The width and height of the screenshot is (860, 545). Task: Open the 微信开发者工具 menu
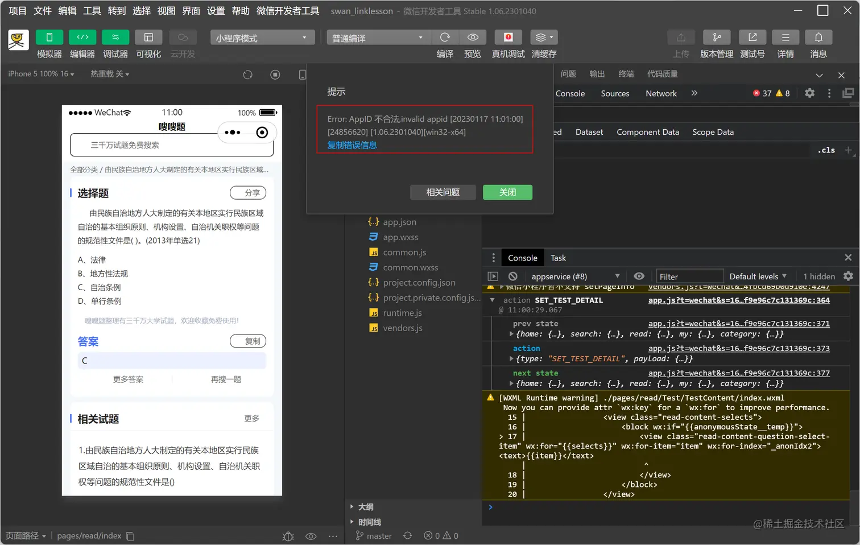point(288,11)
